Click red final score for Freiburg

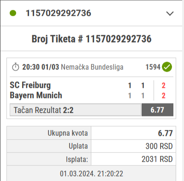click(x=164, y=85)
